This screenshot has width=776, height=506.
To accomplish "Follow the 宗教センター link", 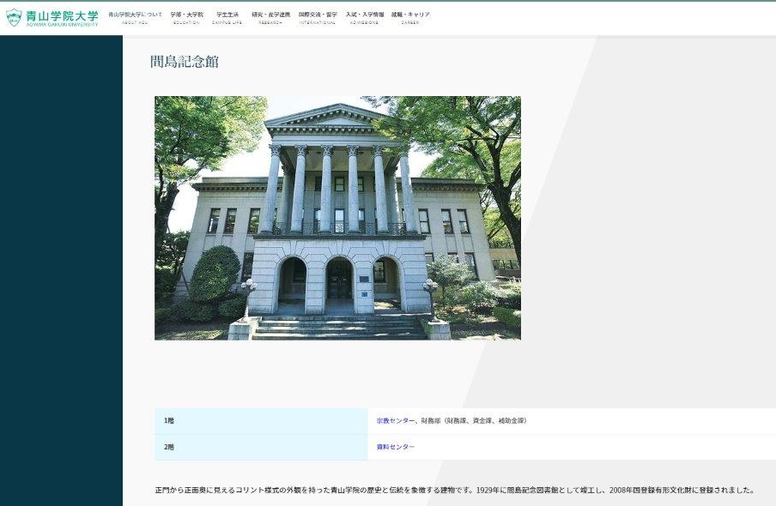I will pos(396,421).
